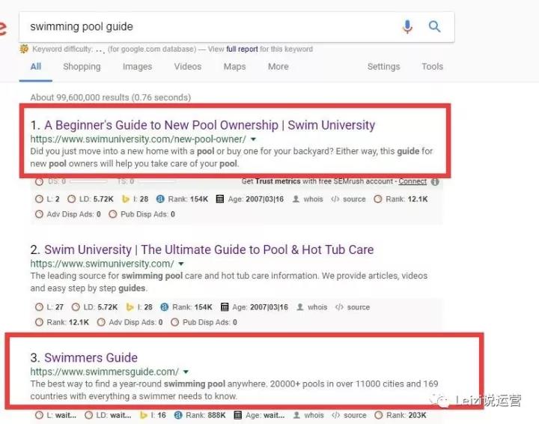
Task: Open whois for result 1
Action: pos(308,199)
